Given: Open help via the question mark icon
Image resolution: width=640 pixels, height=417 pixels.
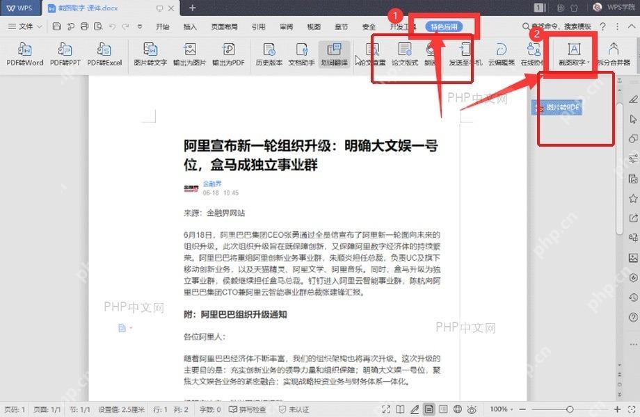Looking at the screenshot, I should (603, 26).
